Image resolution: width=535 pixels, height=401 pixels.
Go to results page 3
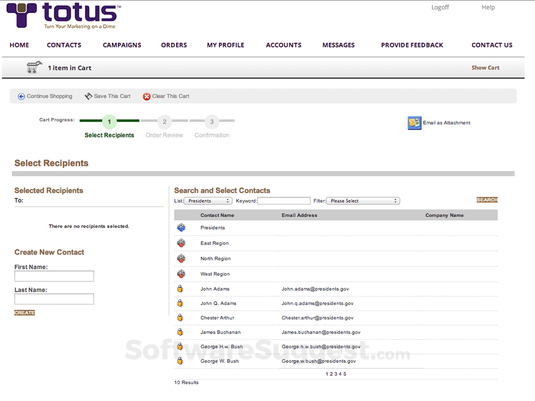336,374
